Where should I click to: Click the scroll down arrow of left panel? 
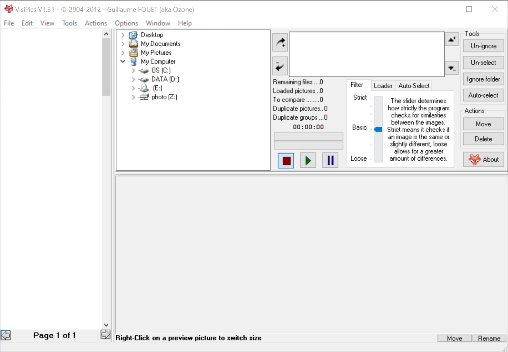tap(106, 325)
